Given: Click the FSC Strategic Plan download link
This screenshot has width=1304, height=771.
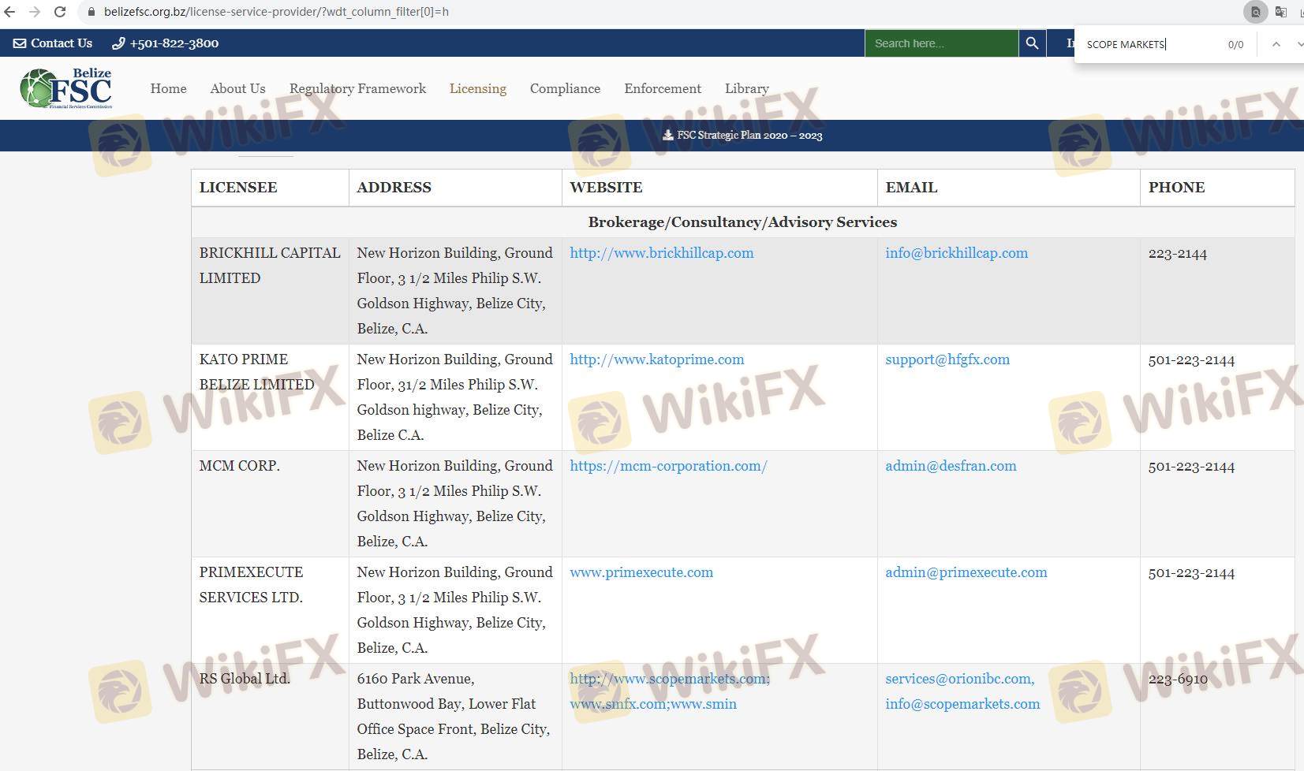Looking at the screenshot, I should [x=742, y=135].
